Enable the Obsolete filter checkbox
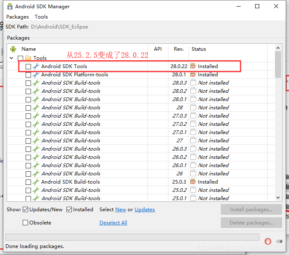The height and width of the screenshot is (255, 289). pos(25,222)
